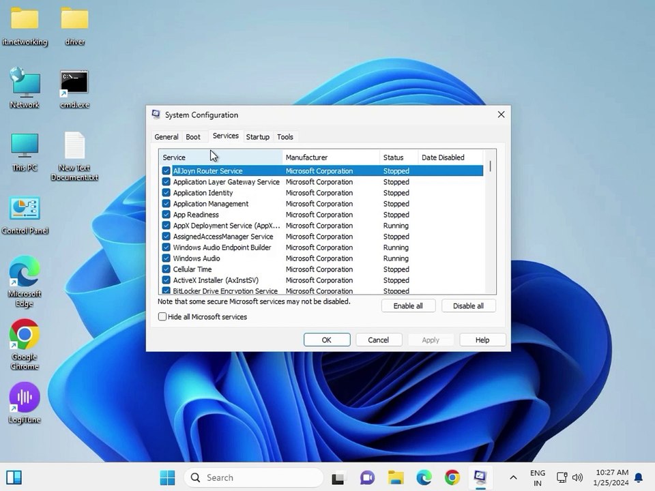Select the Cellular Time service row
This screenshot has width=655, height=491.
tap(321, 269)
